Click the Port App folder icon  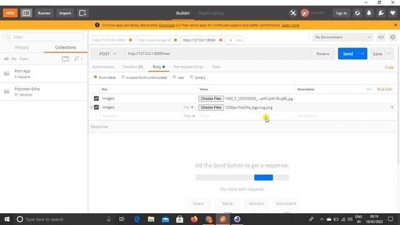click(x=7, y=74)
